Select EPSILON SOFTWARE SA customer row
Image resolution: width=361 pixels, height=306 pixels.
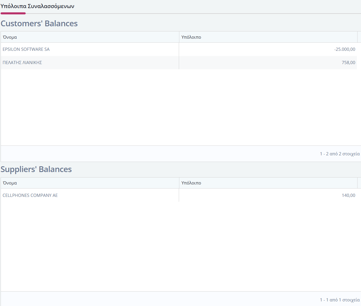179,49
